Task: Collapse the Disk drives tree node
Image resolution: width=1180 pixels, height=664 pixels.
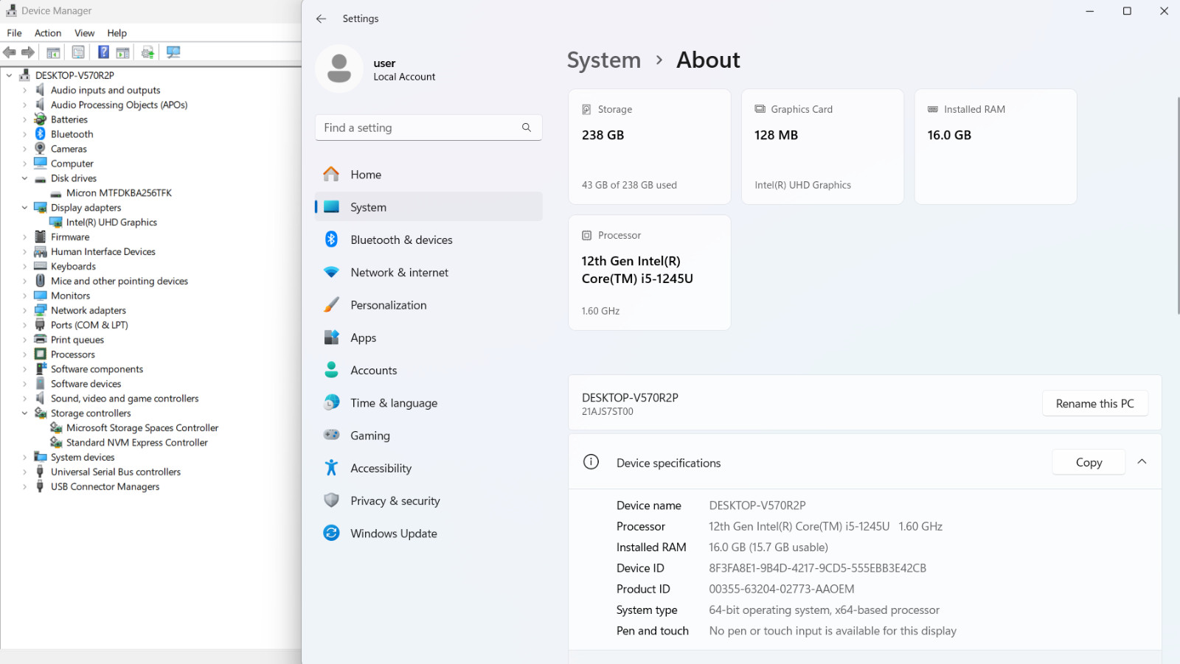Action: [24, 178]
